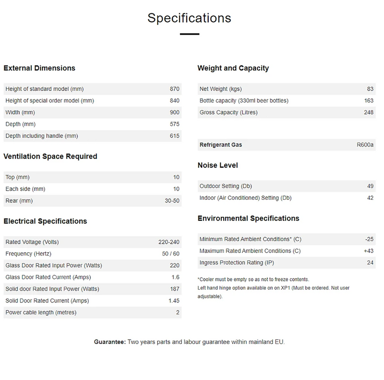Click the Width (mm) value 900
Image resolution: width=384 pixels, height=380 pixels.
pos(174,112)
